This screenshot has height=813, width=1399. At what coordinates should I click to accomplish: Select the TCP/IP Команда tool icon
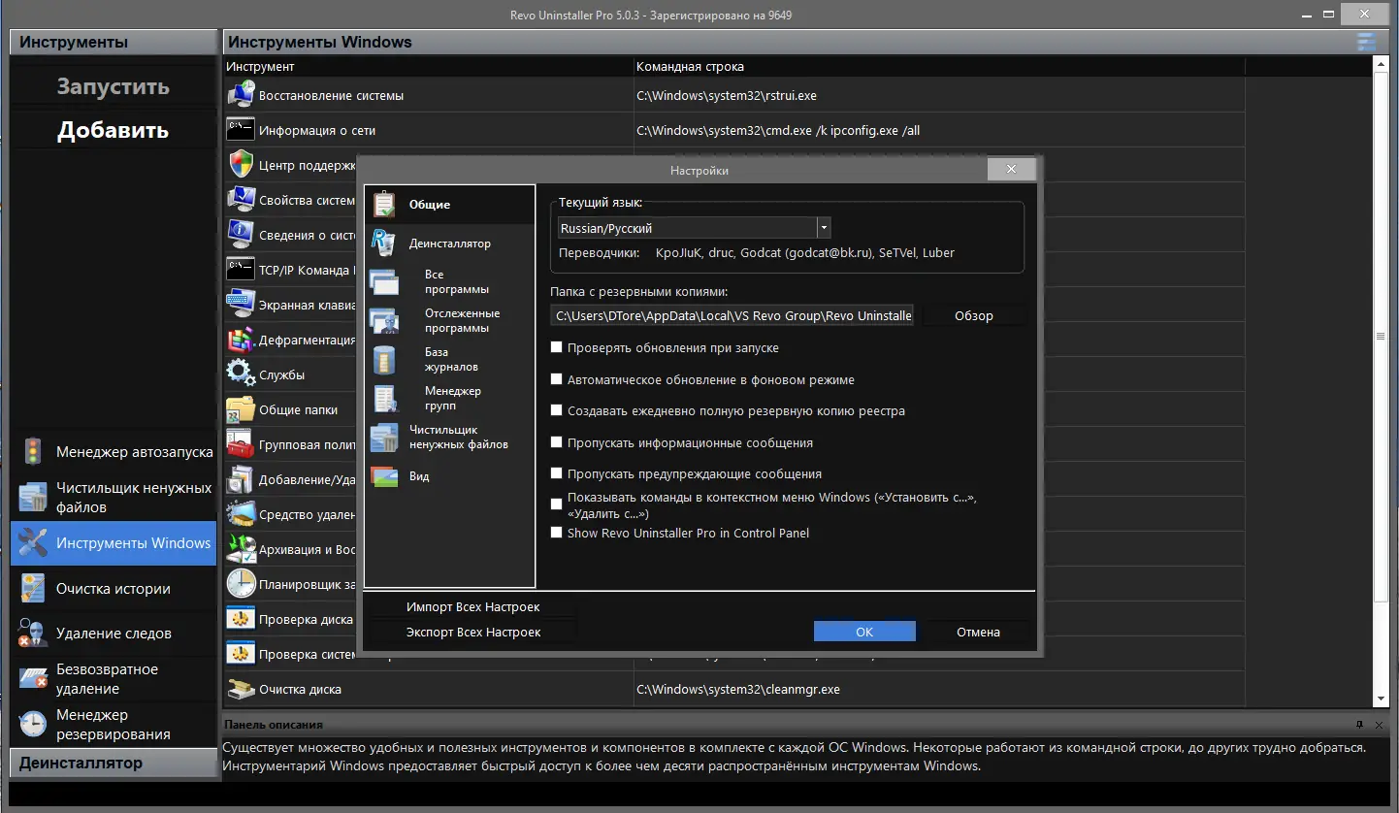[241, 270]
